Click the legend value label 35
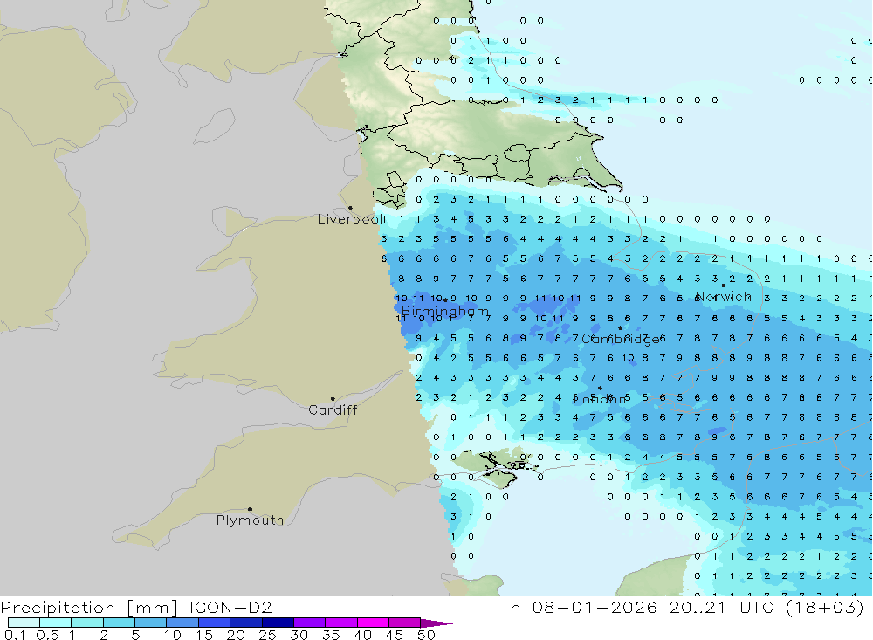This screenshot has height=640, width=873. (331, 635)
